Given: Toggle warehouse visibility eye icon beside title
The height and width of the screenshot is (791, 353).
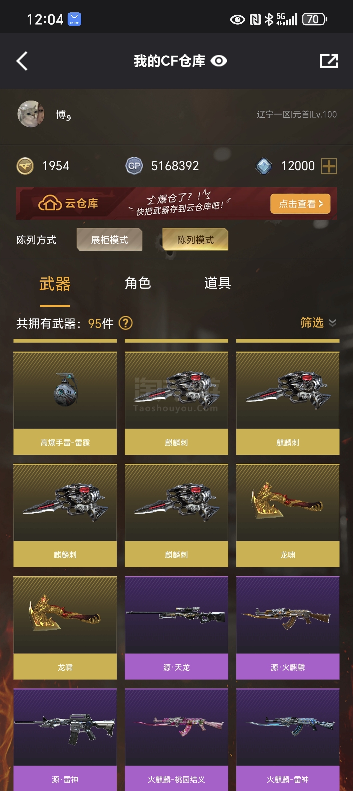Looking at the screenshot, I should pos(219,61).
